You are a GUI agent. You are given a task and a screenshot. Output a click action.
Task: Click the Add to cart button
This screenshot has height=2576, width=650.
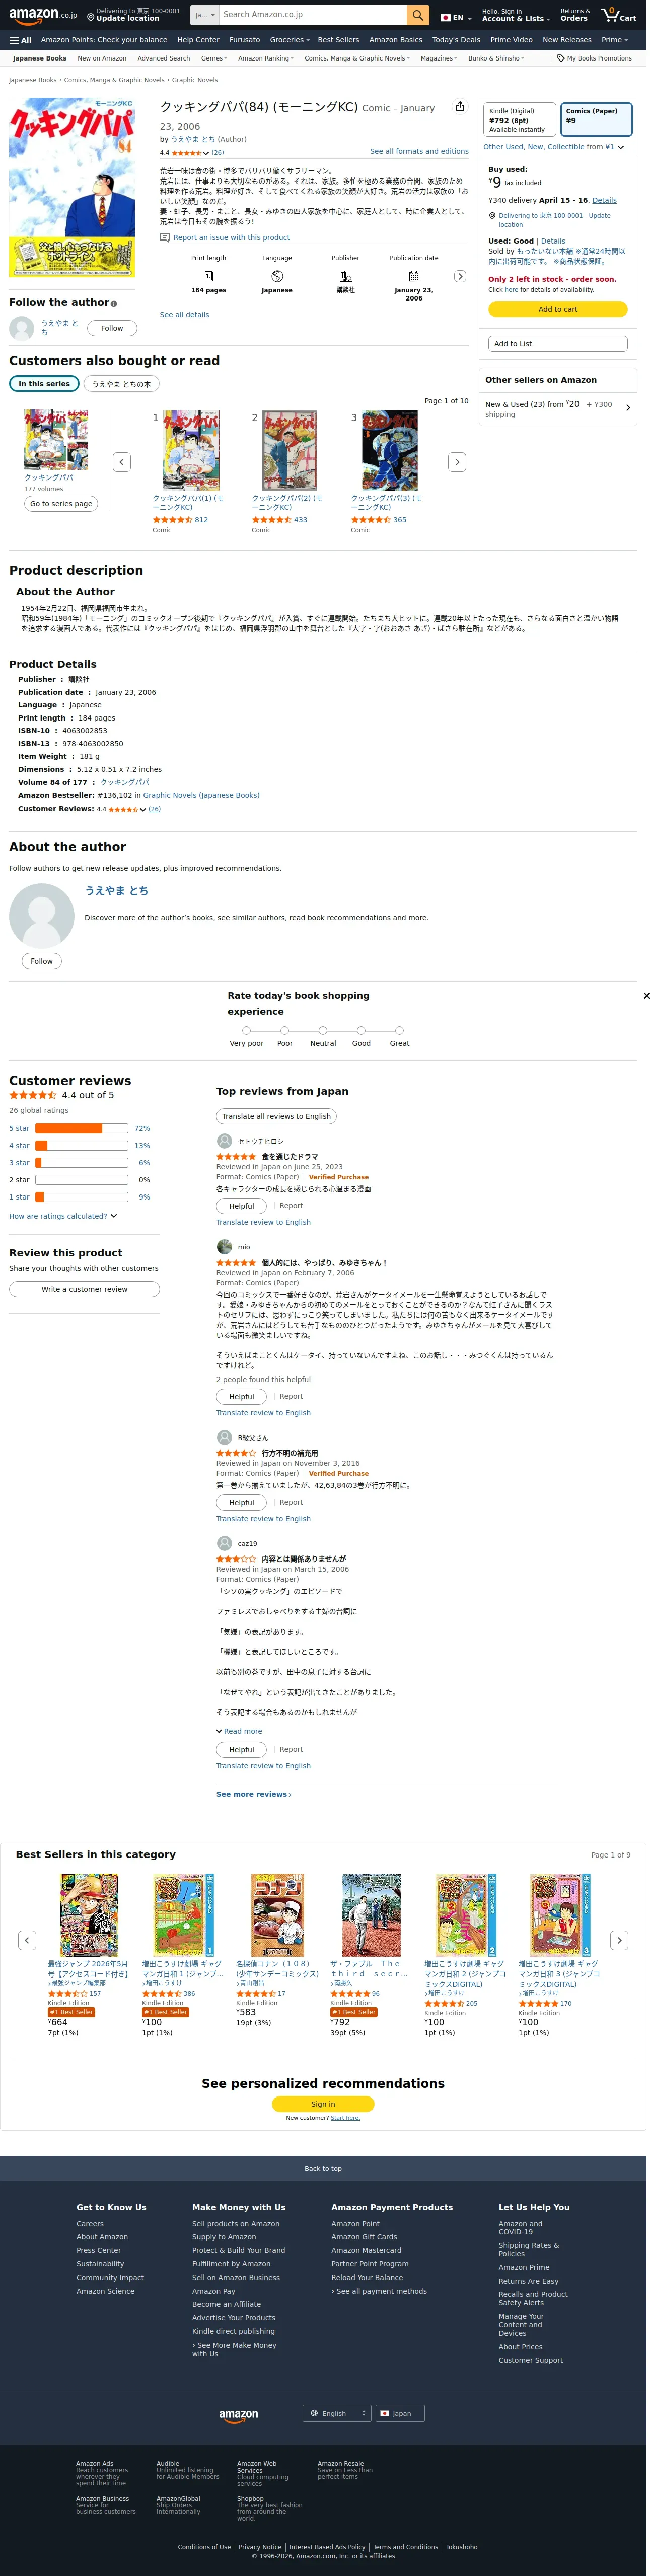tap(558, 309)
